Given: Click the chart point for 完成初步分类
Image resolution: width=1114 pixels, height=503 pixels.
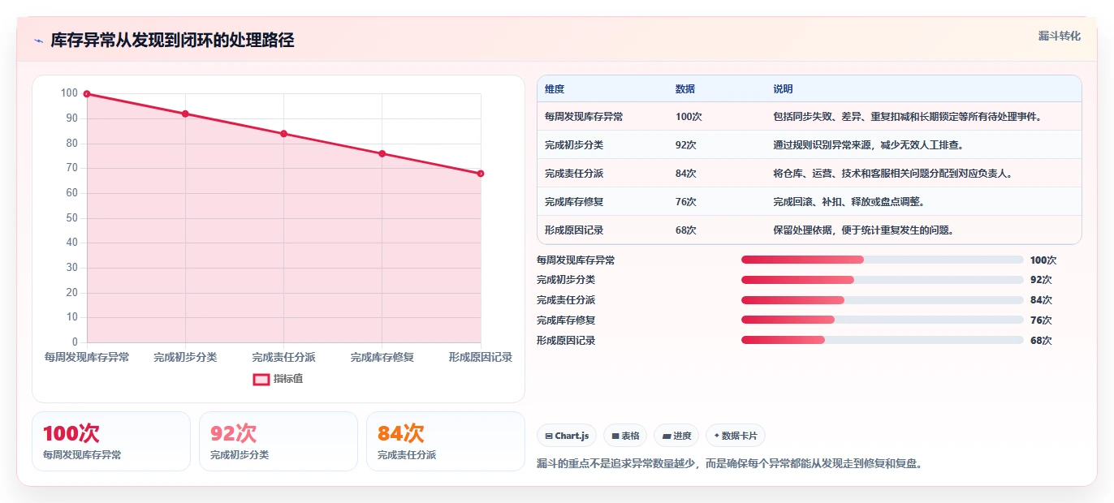Looking at the screenshot, I should (185, 114).
